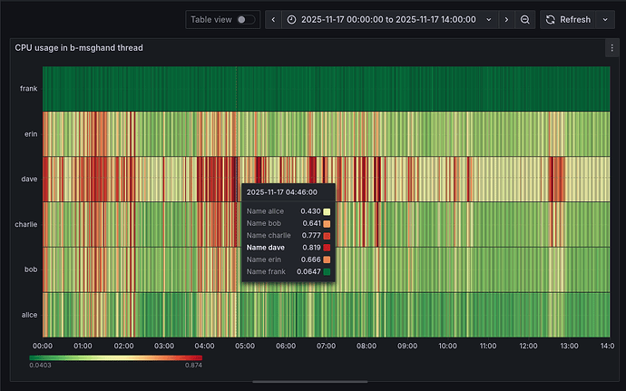This screenshot has height=391, width=626.
Task: Click the color gradient legend bar
Action: point(115,357)
